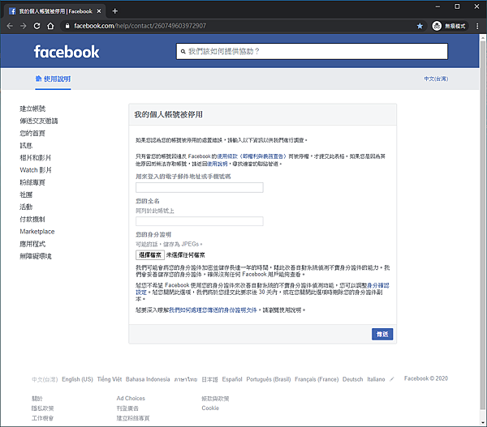Open 隱私政策 footer link
Image resolution: width=487 pixels, height=427 pixels.
click(42, 408)
